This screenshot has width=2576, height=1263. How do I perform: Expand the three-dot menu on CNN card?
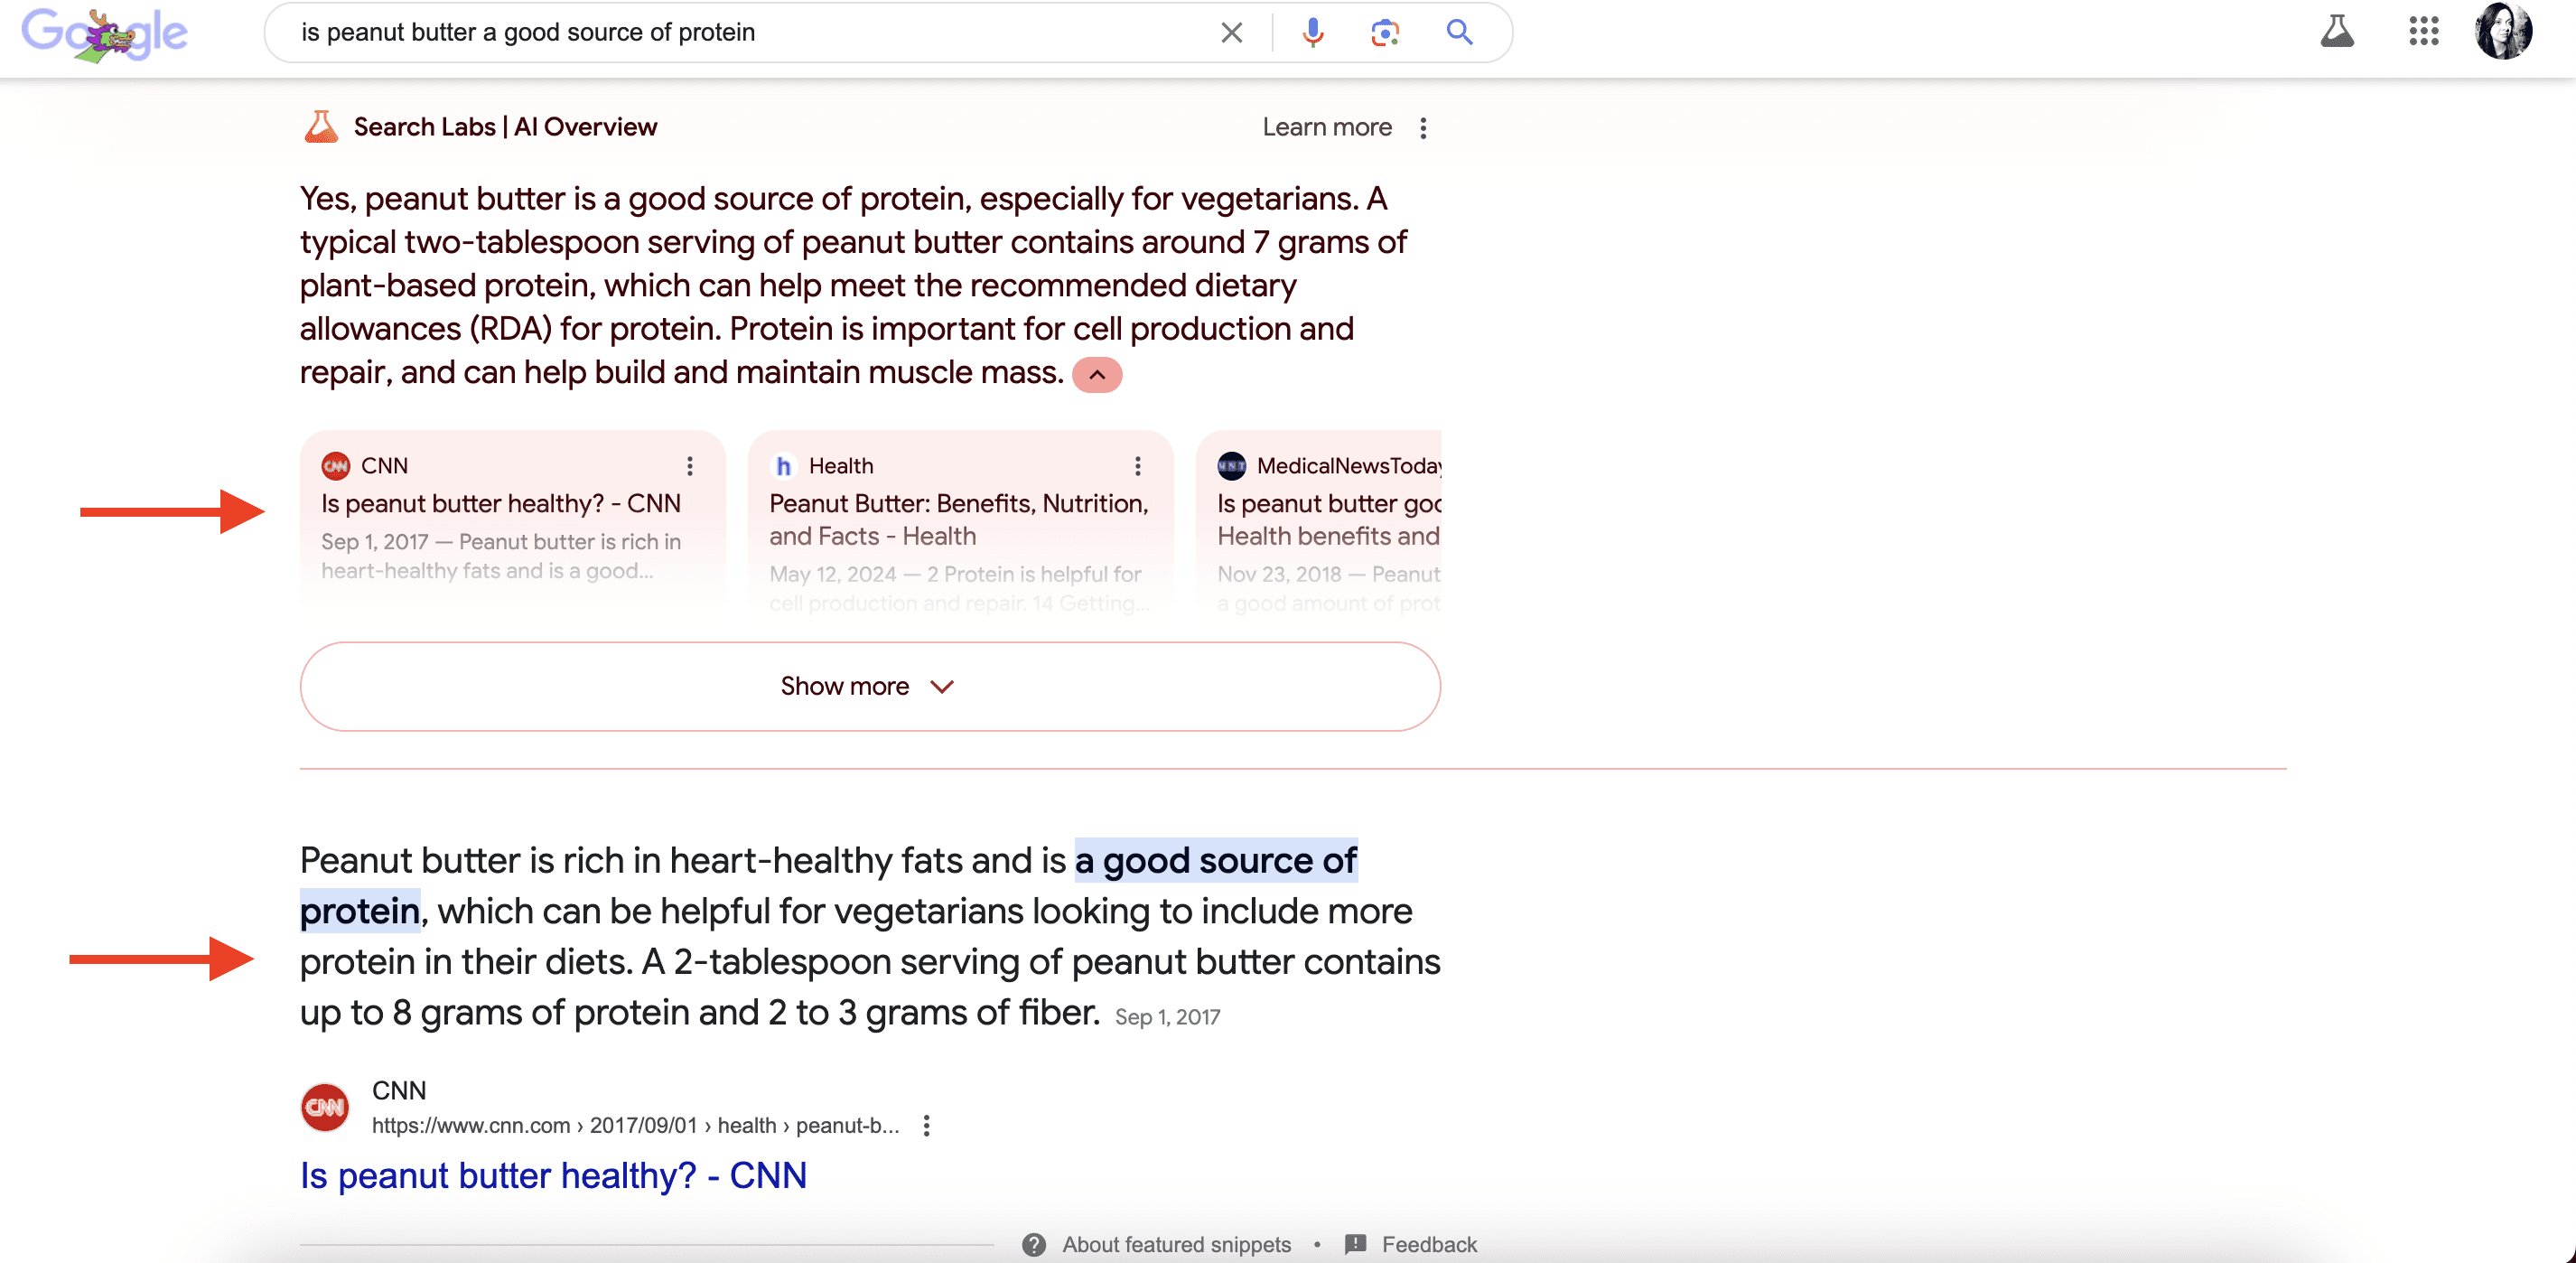[x=692, y=464]
